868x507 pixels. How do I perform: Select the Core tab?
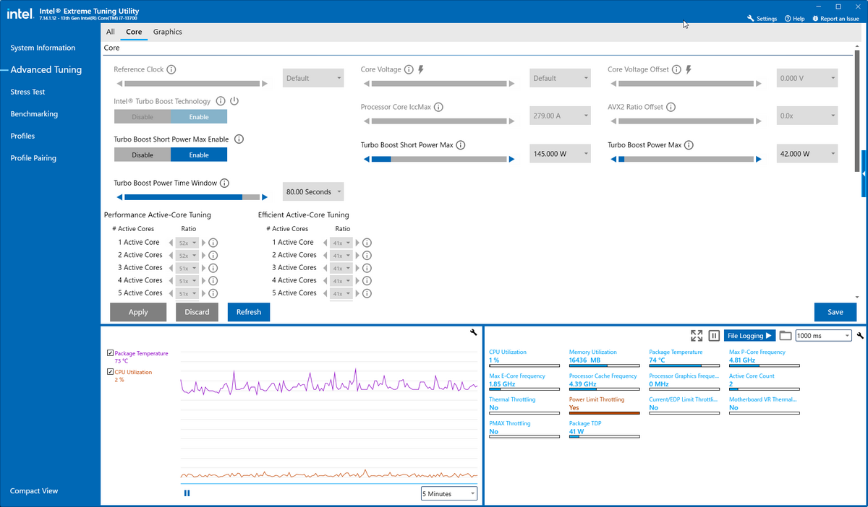134,32
